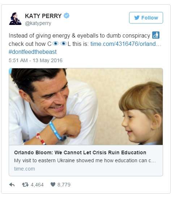Open the article preview photo
Image resolution: width=175 pixels, height=198 pixels.
coord(86,107)
